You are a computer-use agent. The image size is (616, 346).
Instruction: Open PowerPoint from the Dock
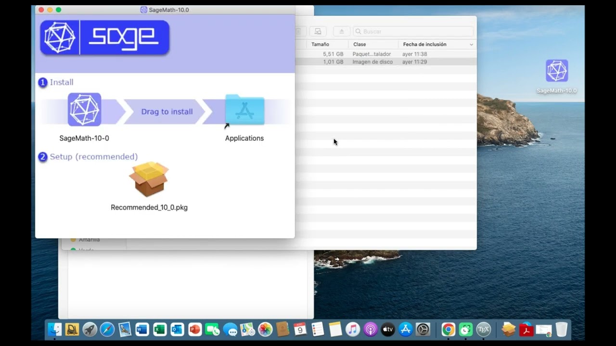click(x=195, y=330)
